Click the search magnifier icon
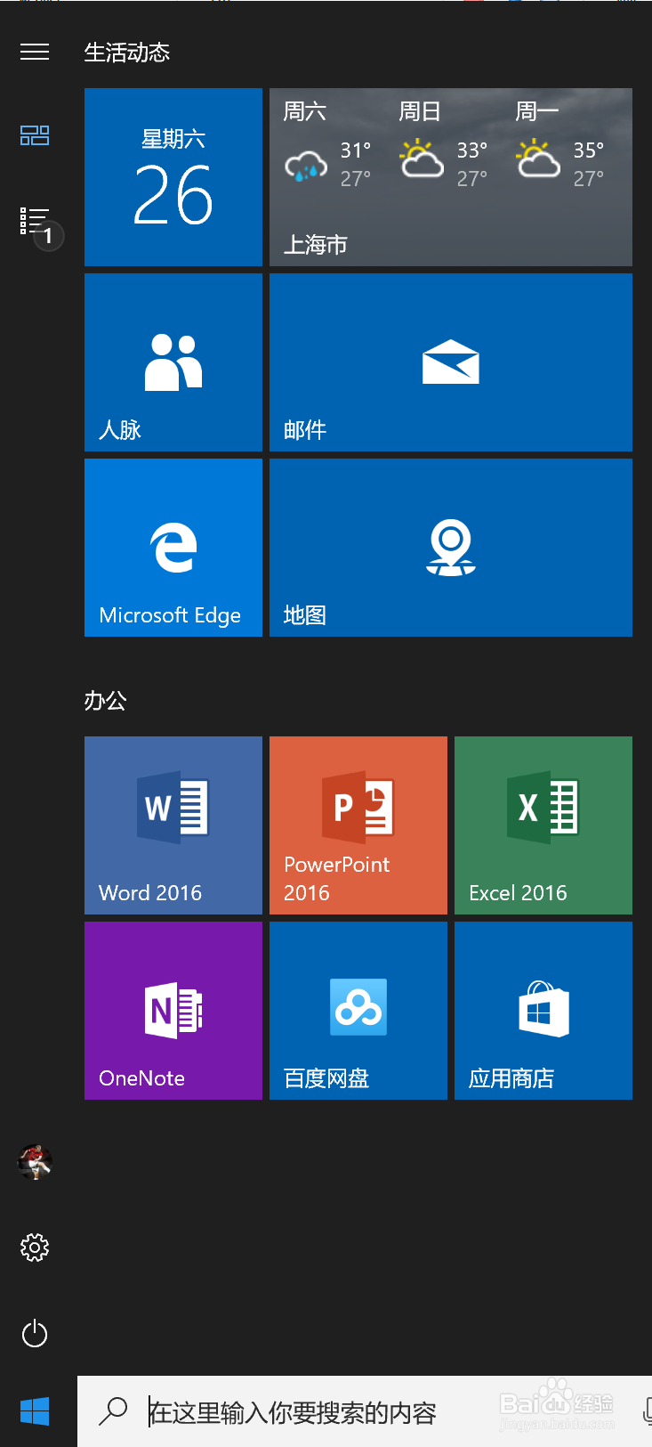The height and width of the screenshot is (1447, 652). [x=113, y=1411]
